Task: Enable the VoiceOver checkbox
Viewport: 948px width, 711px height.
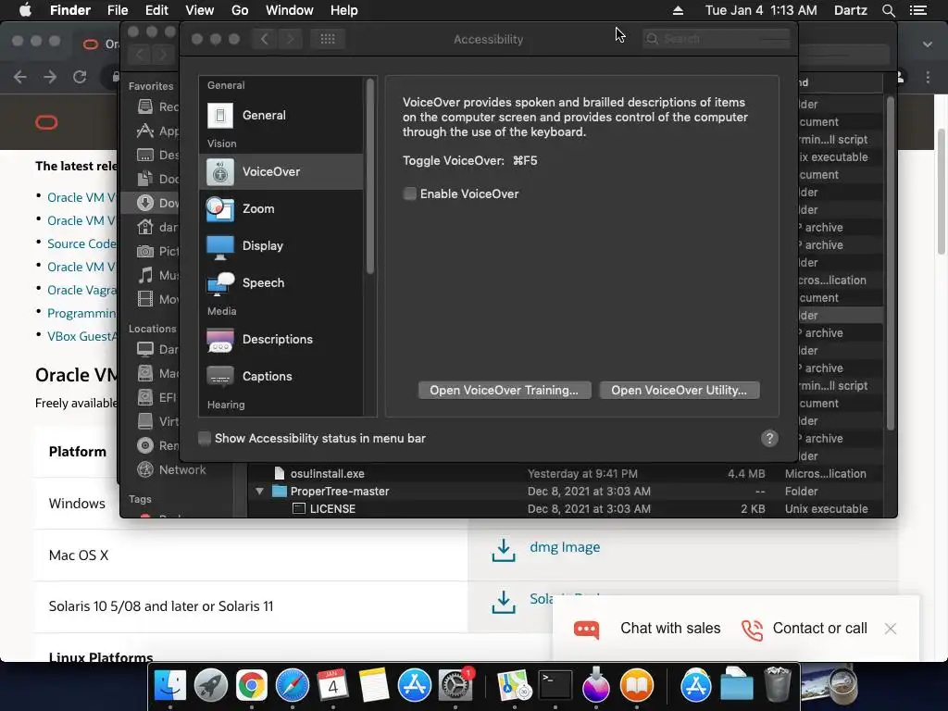Action: click(410, 193)
